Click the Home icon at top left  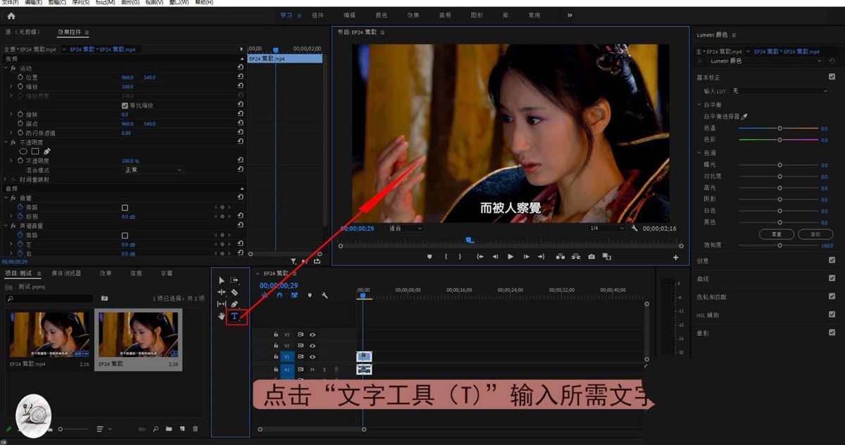[x=11, y=15]
